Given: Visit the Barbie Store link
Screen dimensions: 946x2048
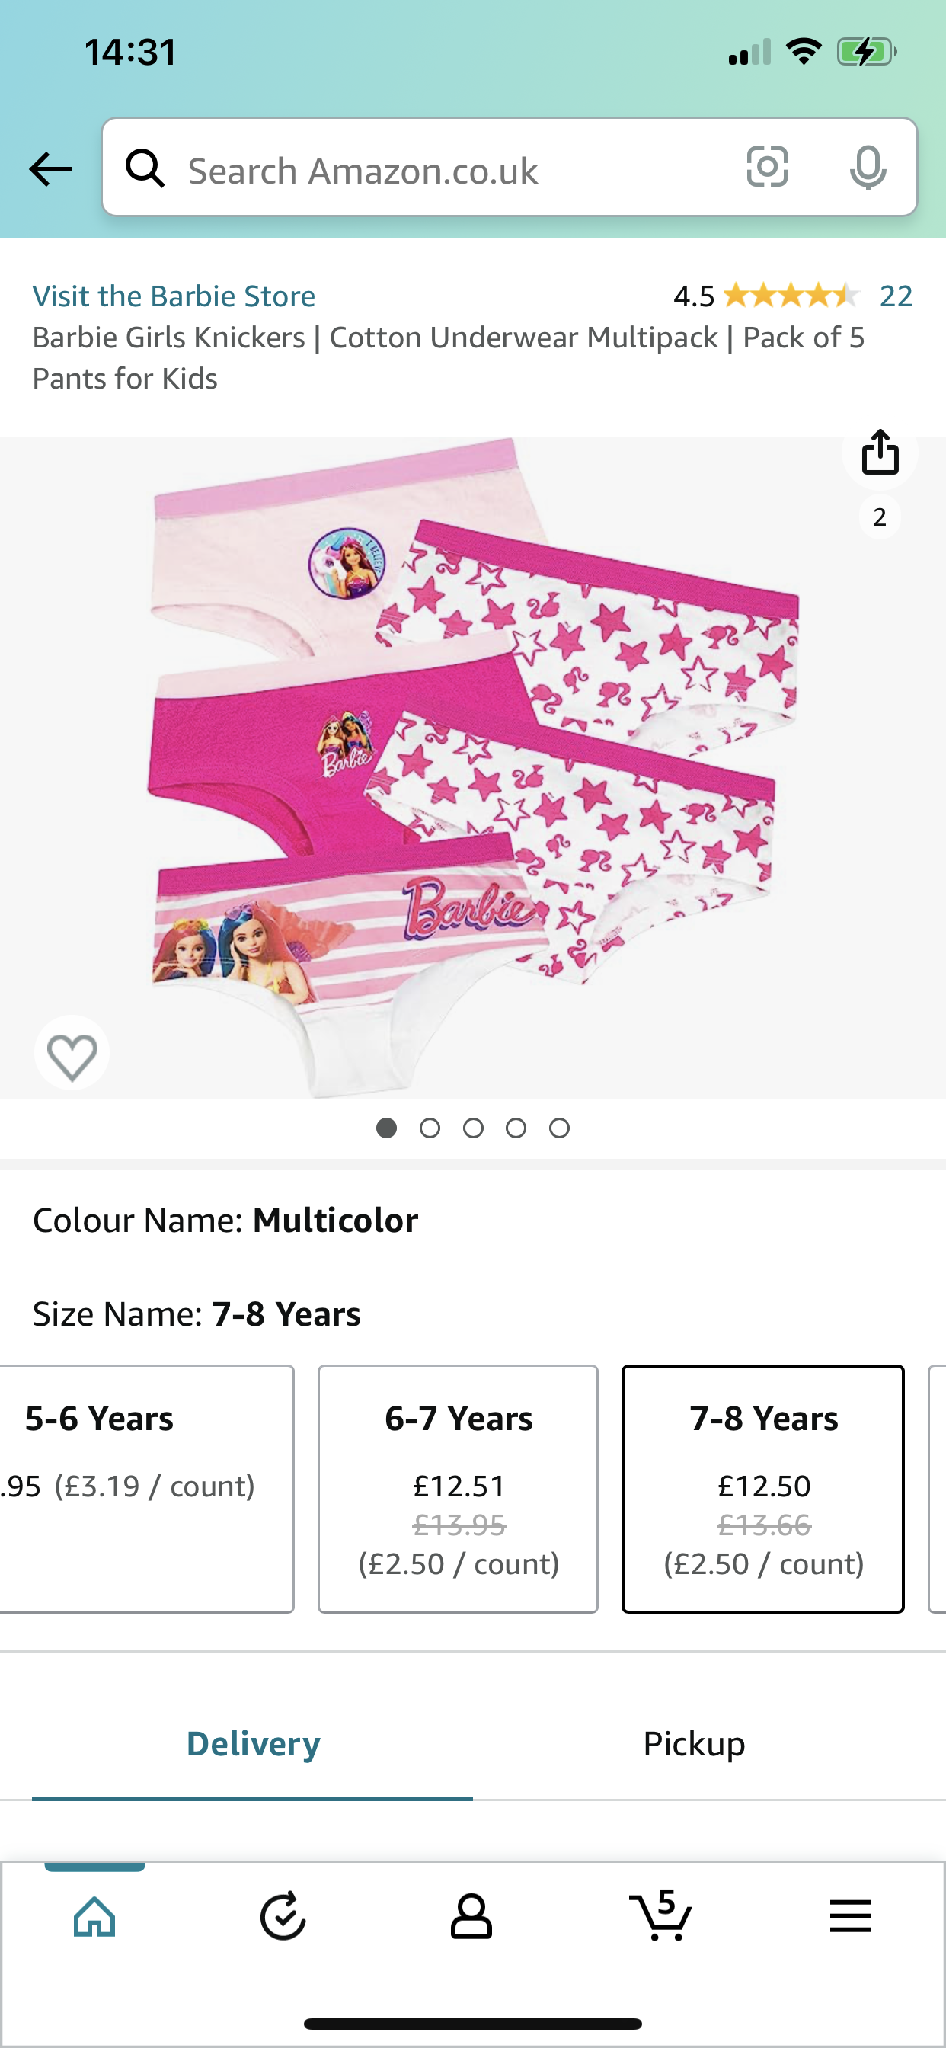Looking at the screenshot, I should (174, 296).
